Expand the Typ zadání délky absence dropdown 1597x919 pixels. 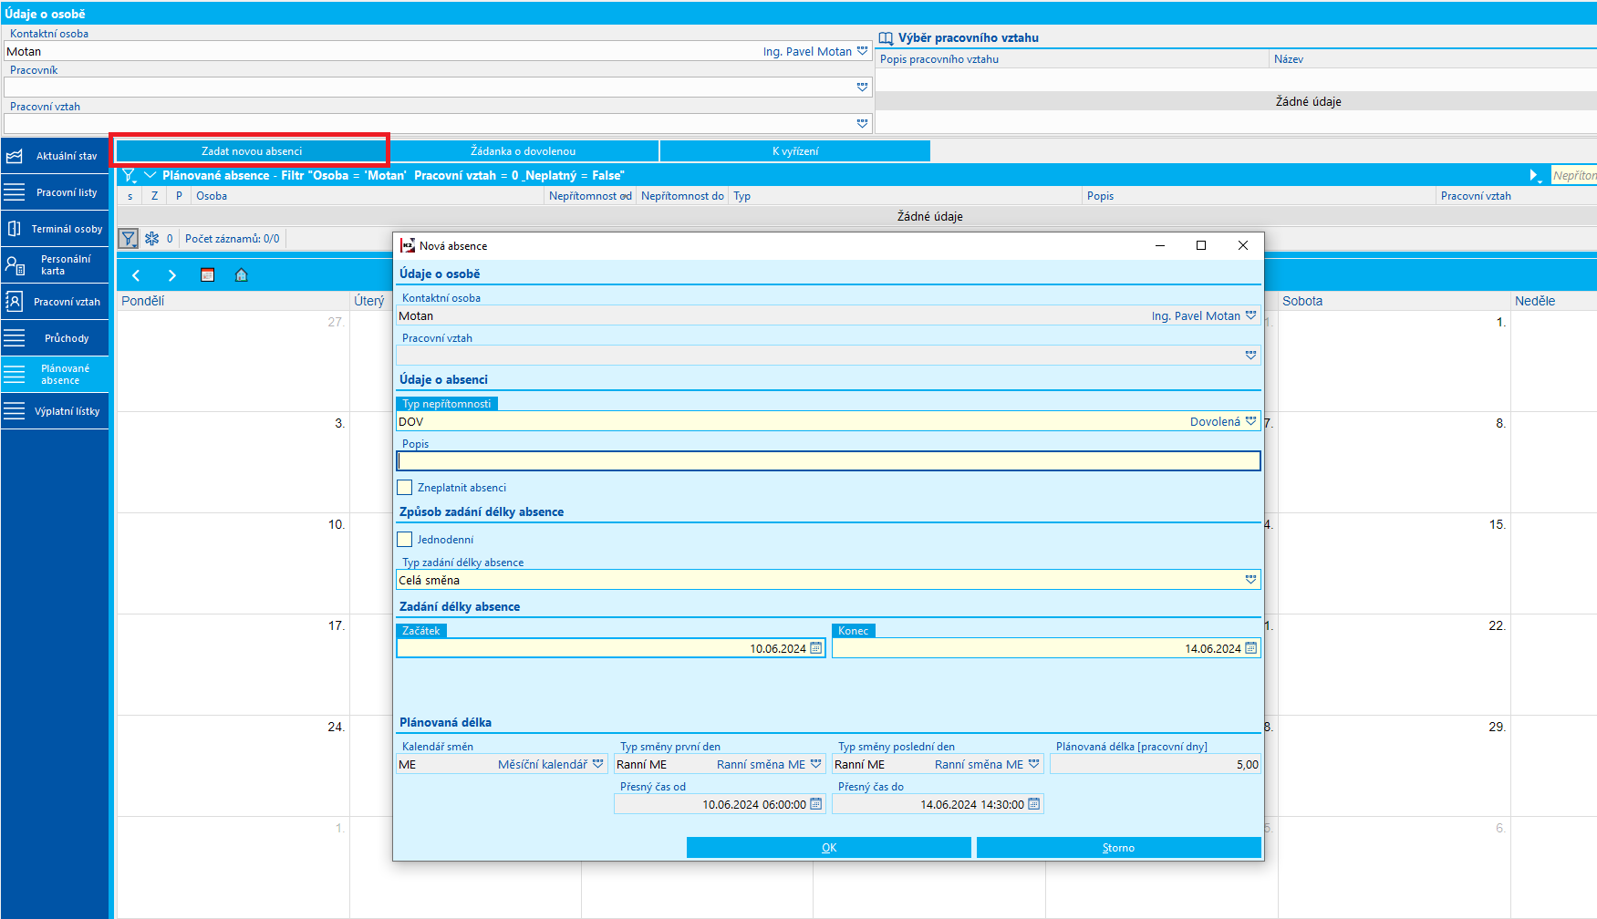1250,580
